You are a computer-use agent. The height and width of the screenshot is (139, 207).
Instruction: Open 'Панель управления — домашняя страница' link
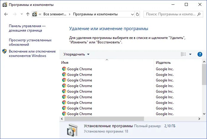tap(27, 28)
